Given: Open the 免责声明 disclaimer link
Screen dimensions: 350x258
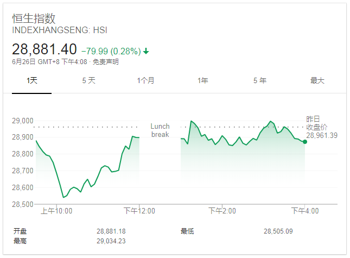Looking at the screenshot, I should pos(106,62).
